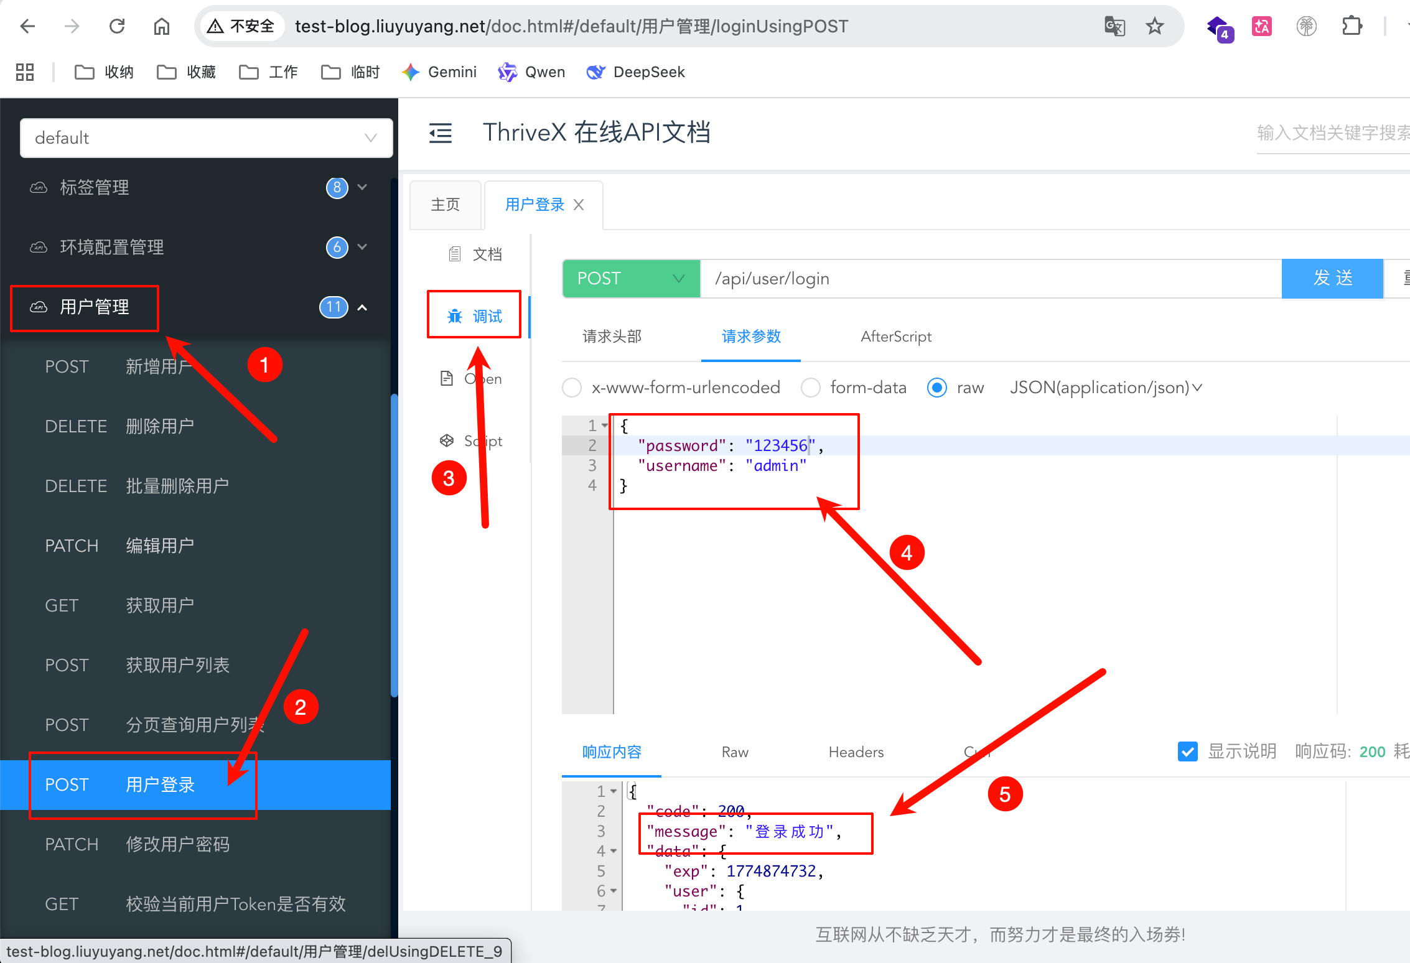1410x963 pixels.
Task: Click the 发送 send button
Action: click(1332, 278)
